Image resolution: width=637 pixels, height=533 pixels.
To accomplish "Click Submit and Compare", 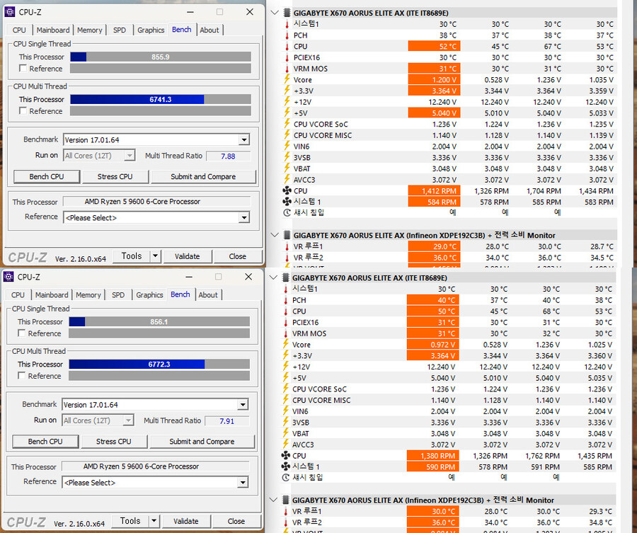I will pos(203,176).
